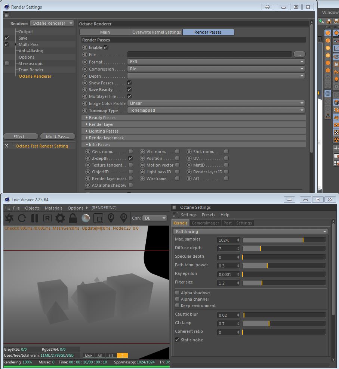Open the Format EXR dropdown
Viewport: 339px width, 369px height.
click(216, 62)
